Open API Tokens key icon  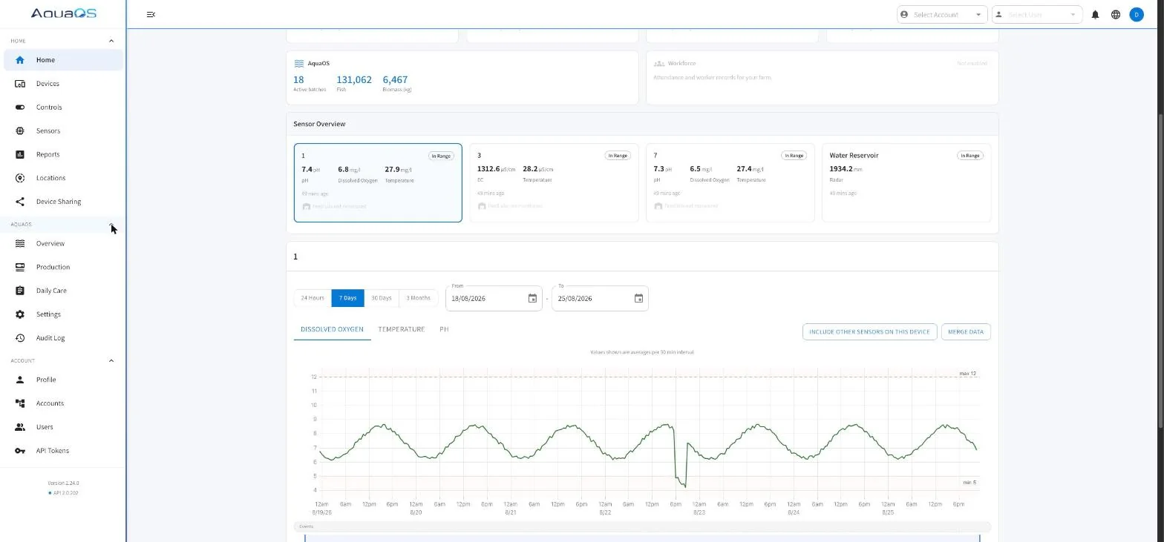point(20,451)
